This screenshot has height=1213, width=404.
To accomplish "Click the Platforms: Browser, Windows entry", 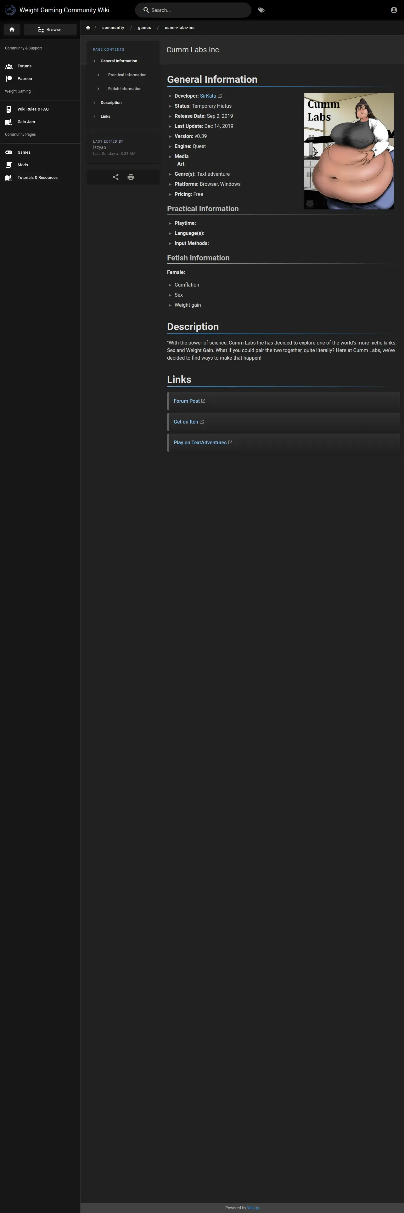I will [207, 184].
